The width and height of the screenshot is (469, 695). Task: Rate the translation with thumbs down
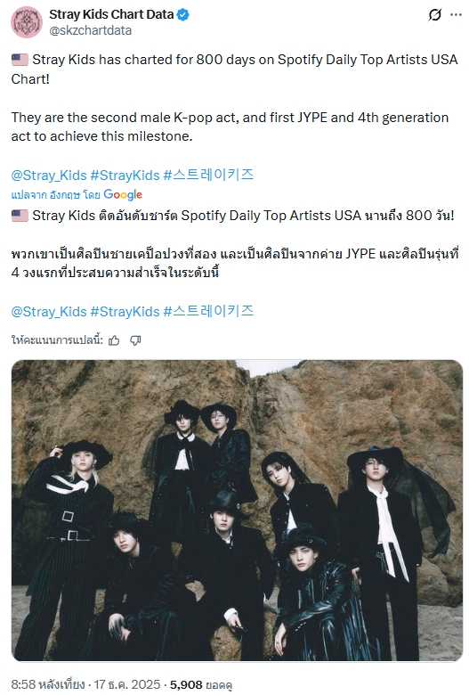pos(135,340)
